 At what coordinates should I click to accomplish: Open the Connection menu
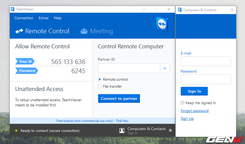[24, 18]
